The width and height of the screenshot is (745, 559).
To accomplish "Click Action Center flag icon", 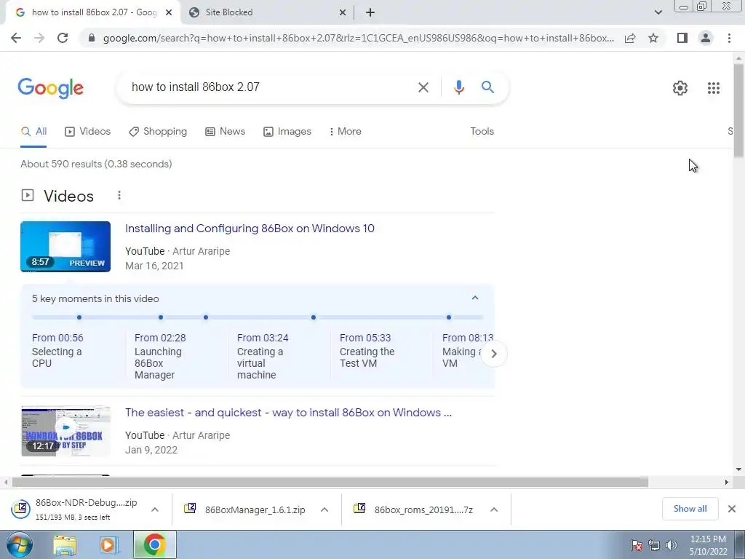I will tap(637, 545).
